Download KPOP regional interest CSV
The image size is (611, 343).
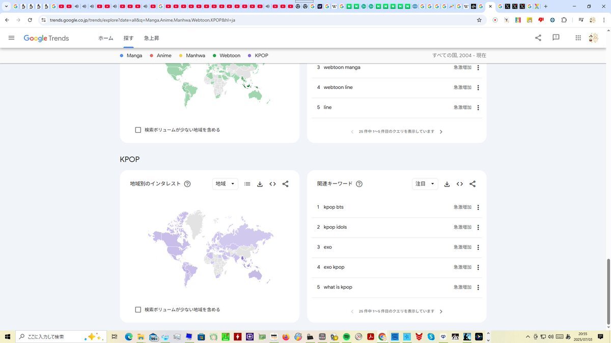click(x=260, y=184)
